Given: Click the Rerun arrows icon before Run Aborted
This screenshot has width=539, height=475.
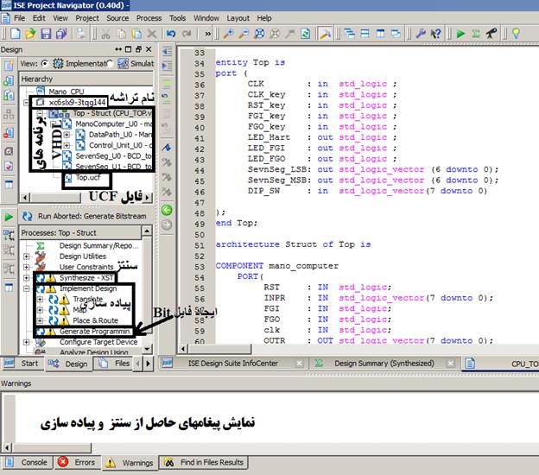Looking at the screenshot, I should click(27, 216).
